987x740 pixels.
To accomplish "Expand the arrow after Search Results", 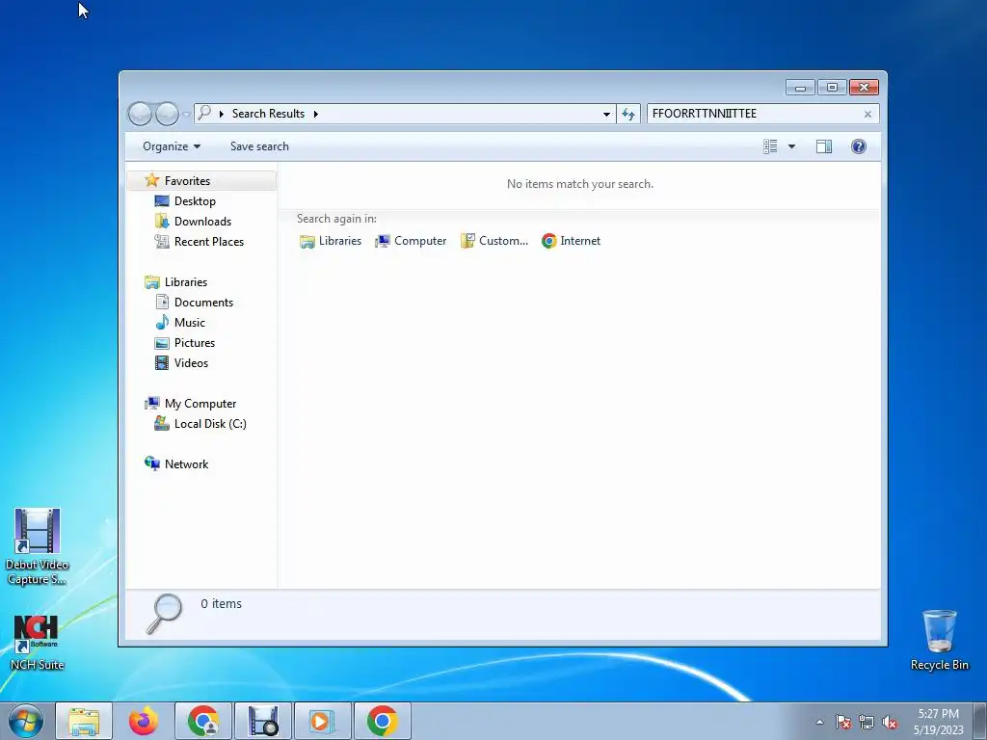I will (316, 114).
